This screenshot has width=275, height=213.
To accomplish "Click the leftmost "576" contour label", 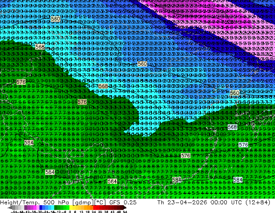I will click(x=21, y=82).
